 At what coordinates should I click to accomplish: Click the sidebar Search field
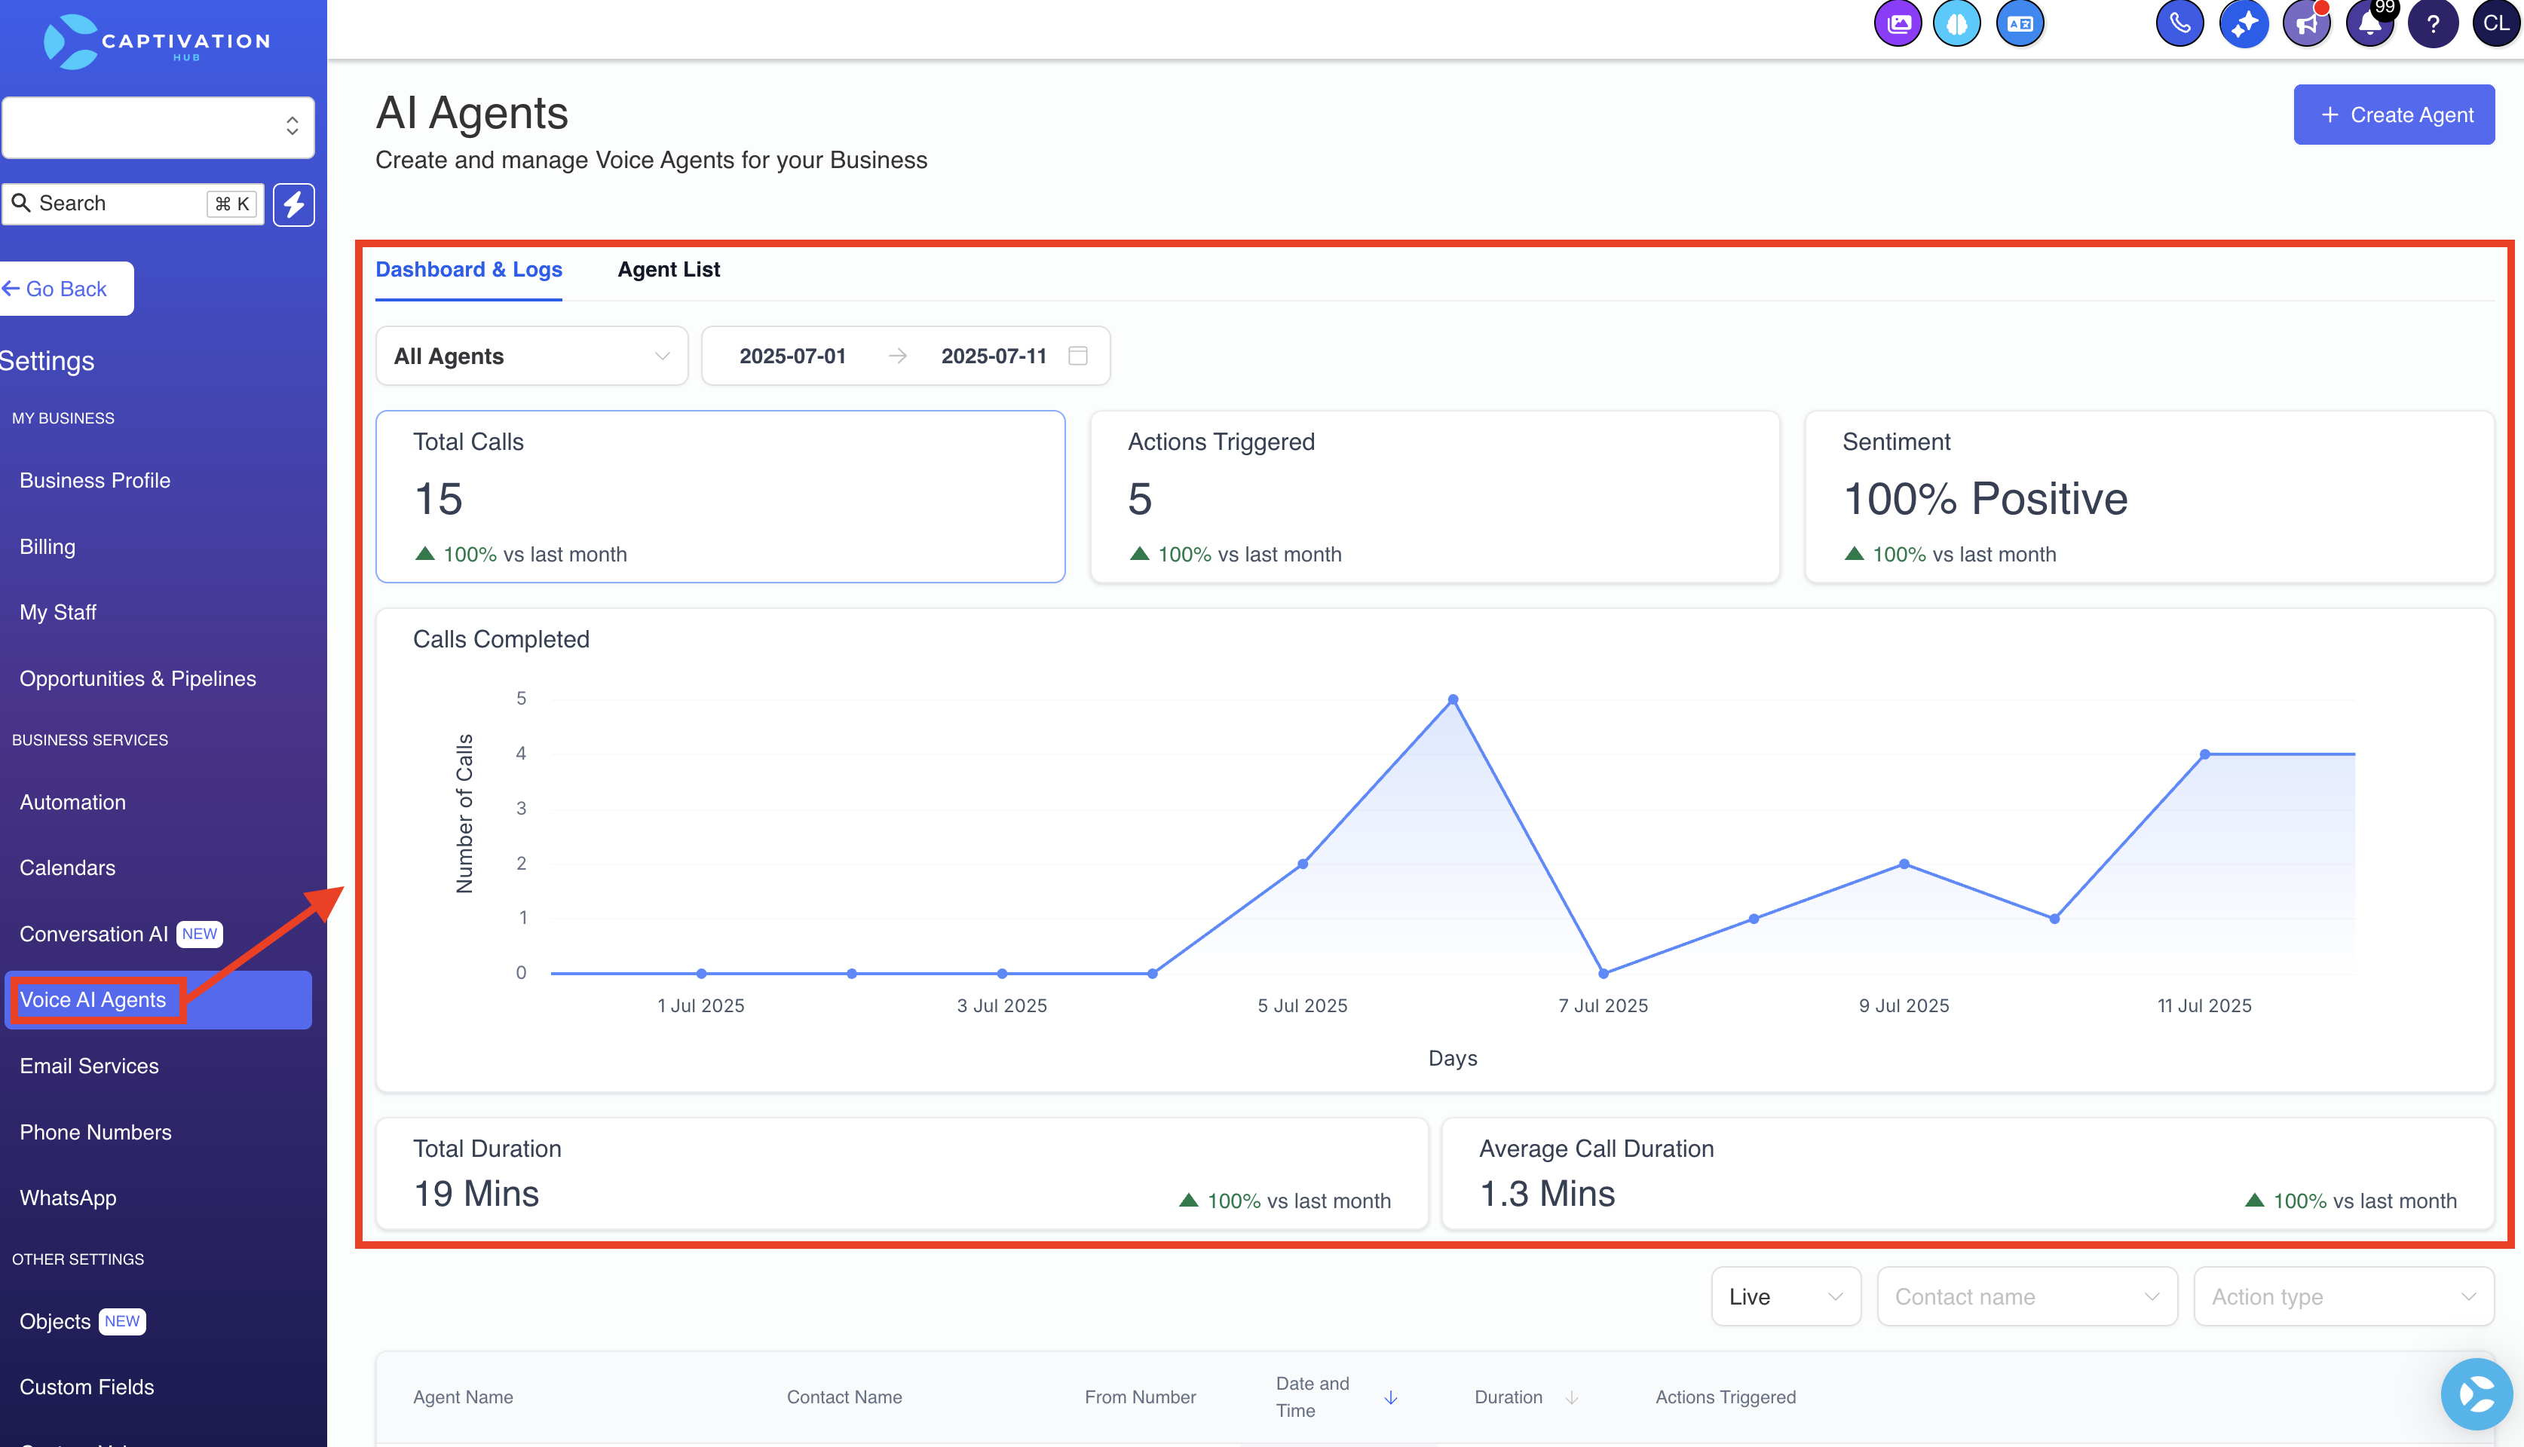(132, 203)
